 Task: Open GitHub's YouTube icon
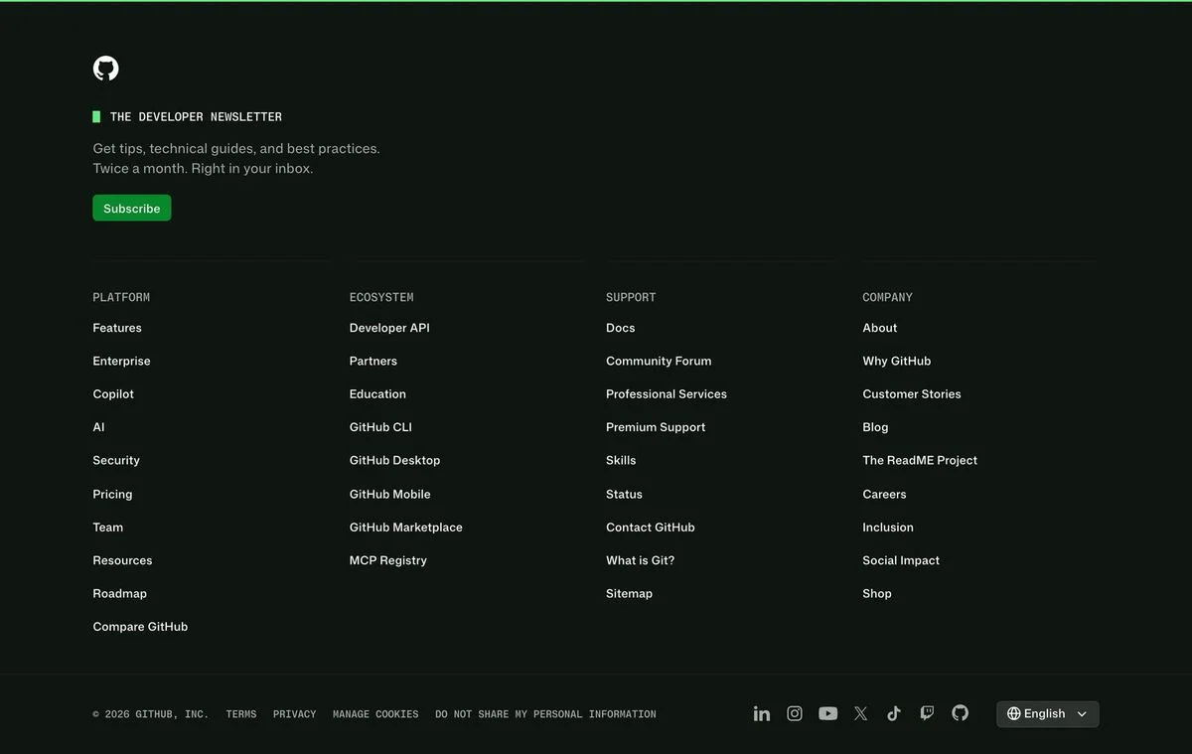point(828,713)
